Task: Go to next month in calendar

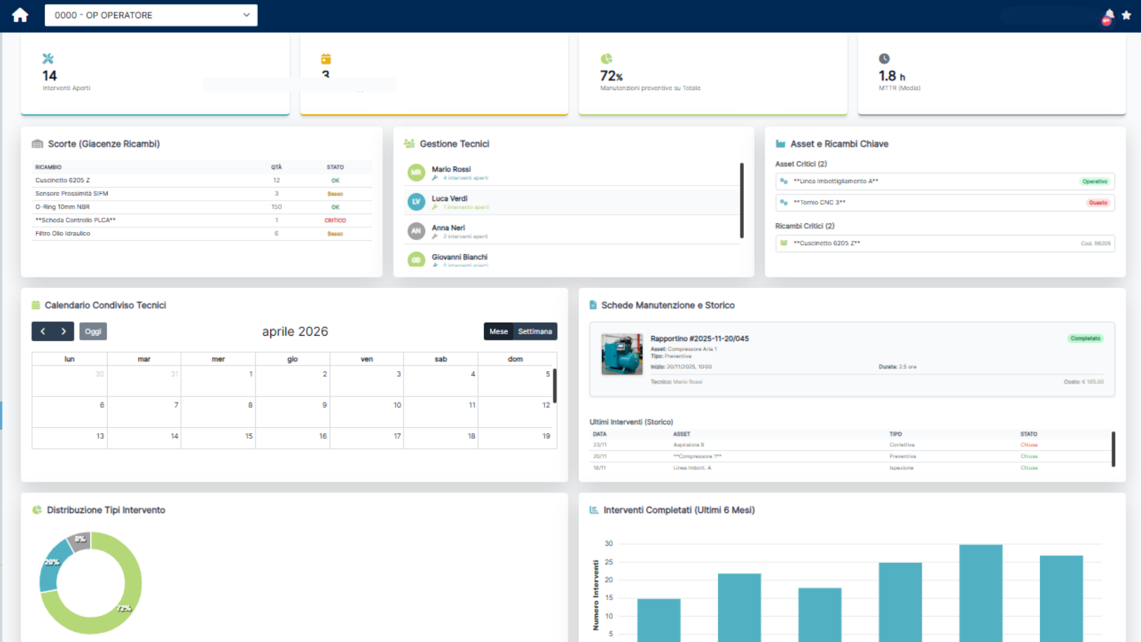Action: point(63,332)
